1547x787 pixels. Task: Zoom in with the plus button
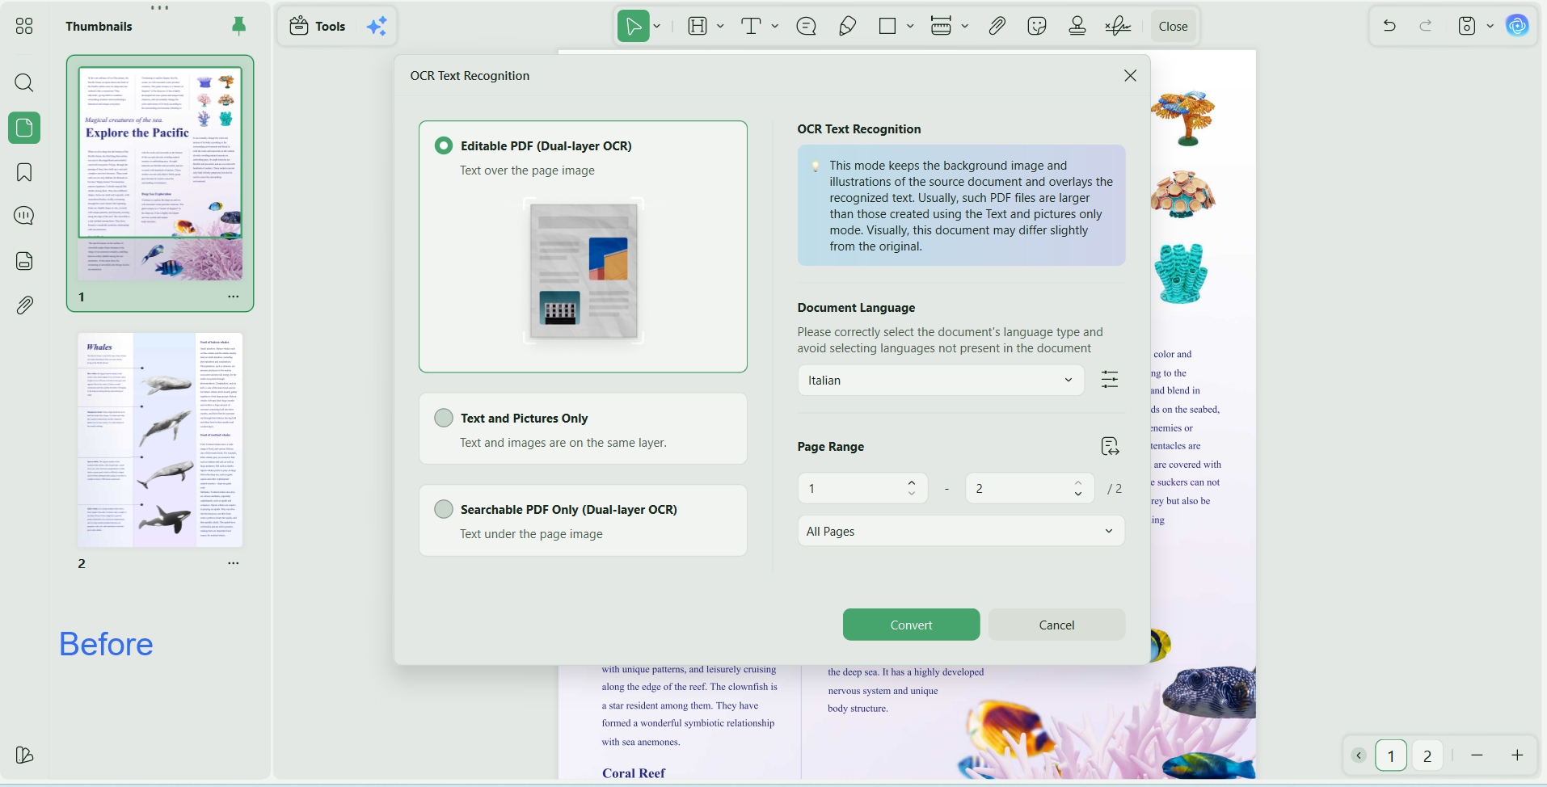coord(1518,755)
